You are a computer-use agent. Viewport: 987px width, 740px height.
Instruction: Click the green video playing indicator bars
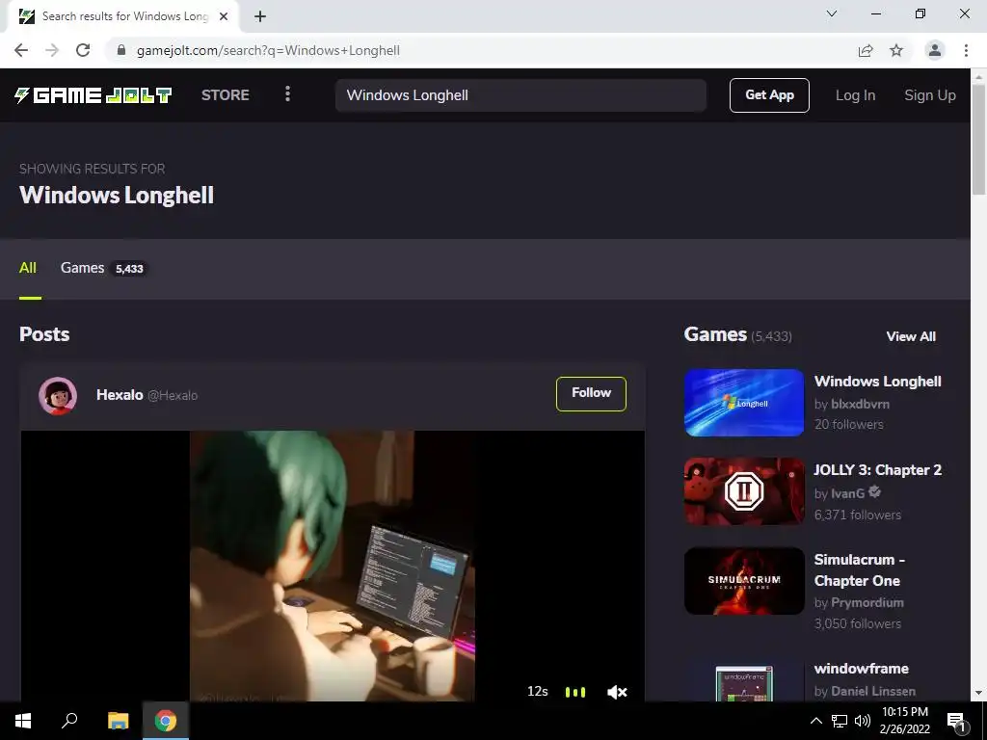[x=575, y=692]
